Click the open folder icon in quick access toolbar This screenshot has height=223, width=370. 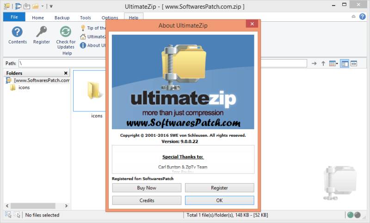36,6
